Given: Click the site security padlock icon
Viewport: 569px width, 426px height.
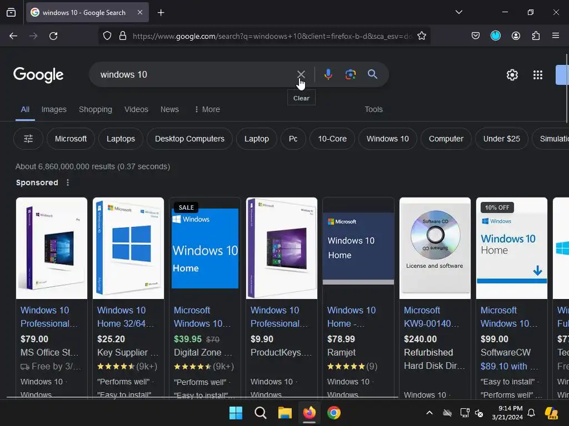Looking at the screenshot, I should (123, 36).
